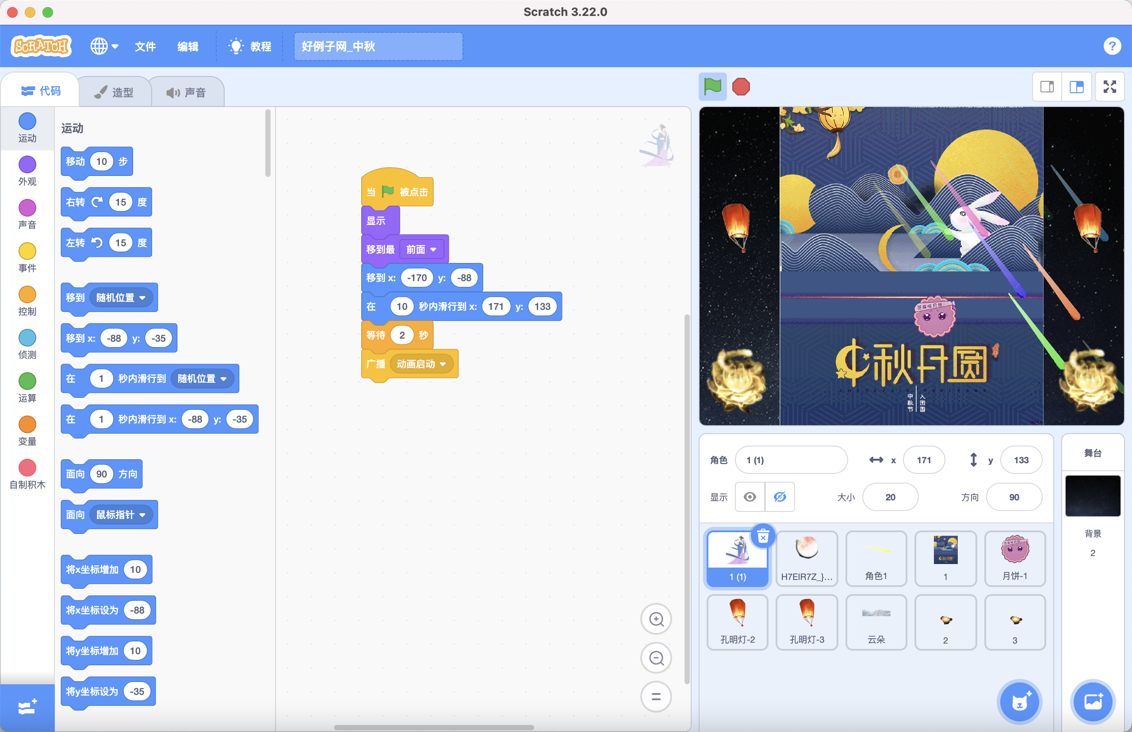Image resolution: width=1132 pixels, height=732 pixels.
Task: Stop the project with red stop icon
Action: tap(741, 87)
